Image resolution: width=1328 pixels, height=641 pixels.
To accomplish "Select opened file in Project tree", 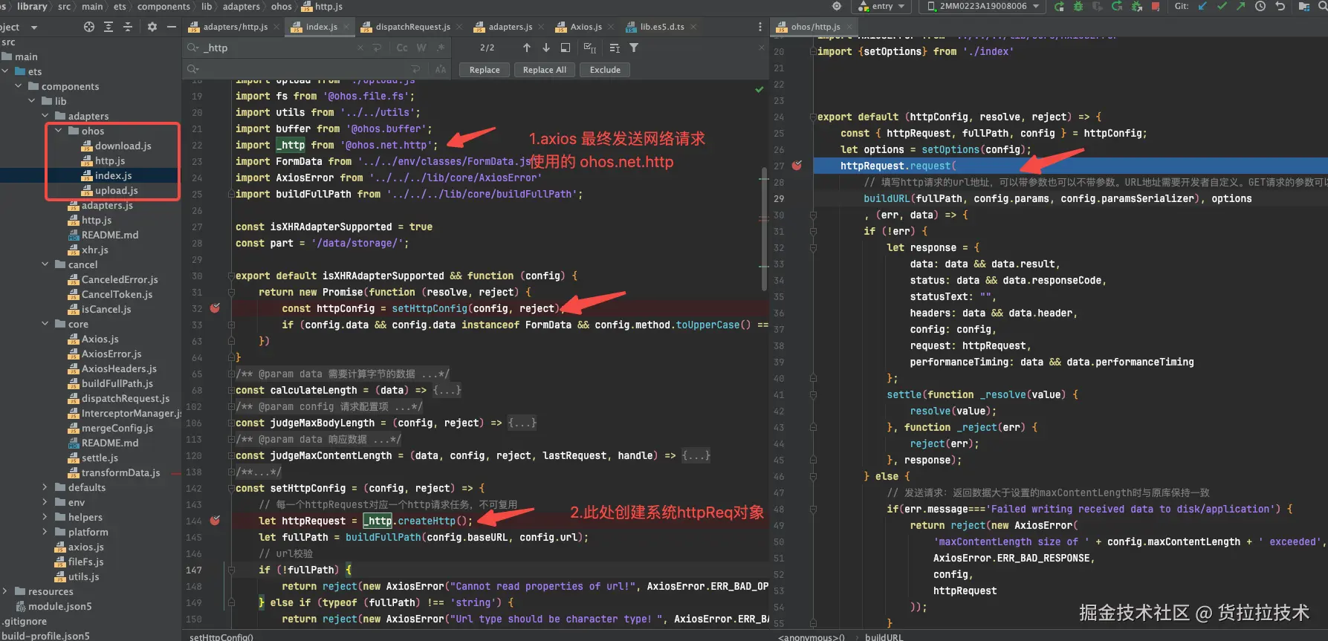I will tap(89, 27).
